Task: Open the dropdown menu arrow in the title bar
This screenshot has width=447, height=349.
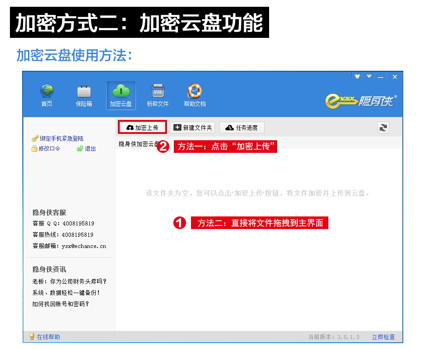Action: tap(369, 76)
